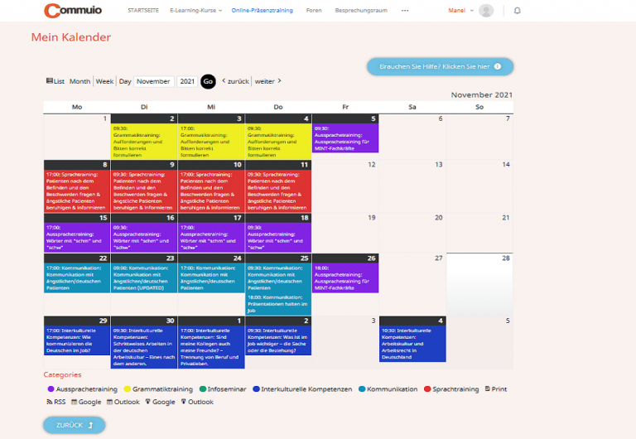The height and width of the screenshot is (439, 636).
Task: Open the Foren menu item
Action: 314,11
